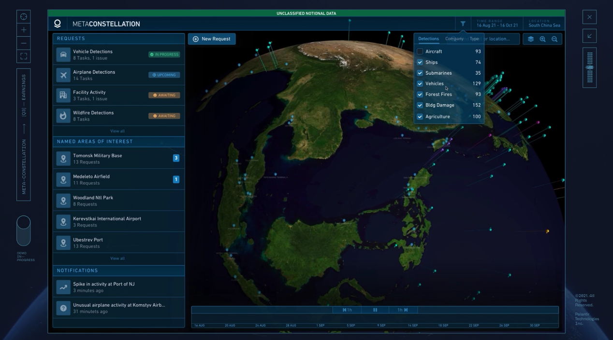Select the pin icon beside Woodland Ntl Park

[63, 201]
